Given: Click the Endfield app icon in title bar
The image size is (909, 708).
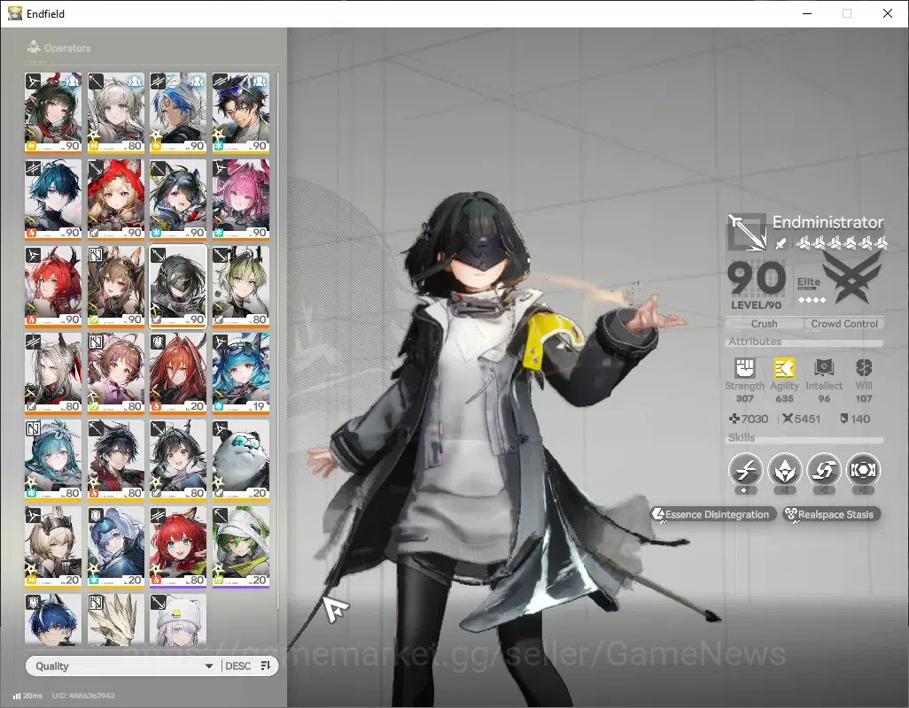Looking at the screenshot, I should pyautogui.click(x=14, y=13).
